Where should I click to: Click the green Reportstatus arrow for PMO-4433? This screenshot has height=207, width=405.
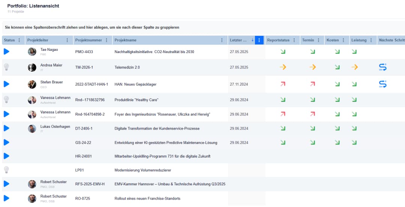click(283, 52)
